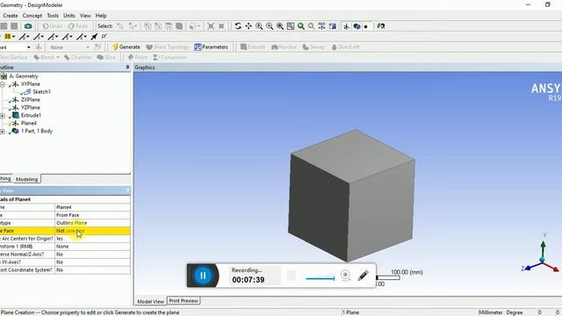Screen dimensions: 562x316
Task: Click the Extrude tool
Action: pyautogui.click(x=253, y=47)
